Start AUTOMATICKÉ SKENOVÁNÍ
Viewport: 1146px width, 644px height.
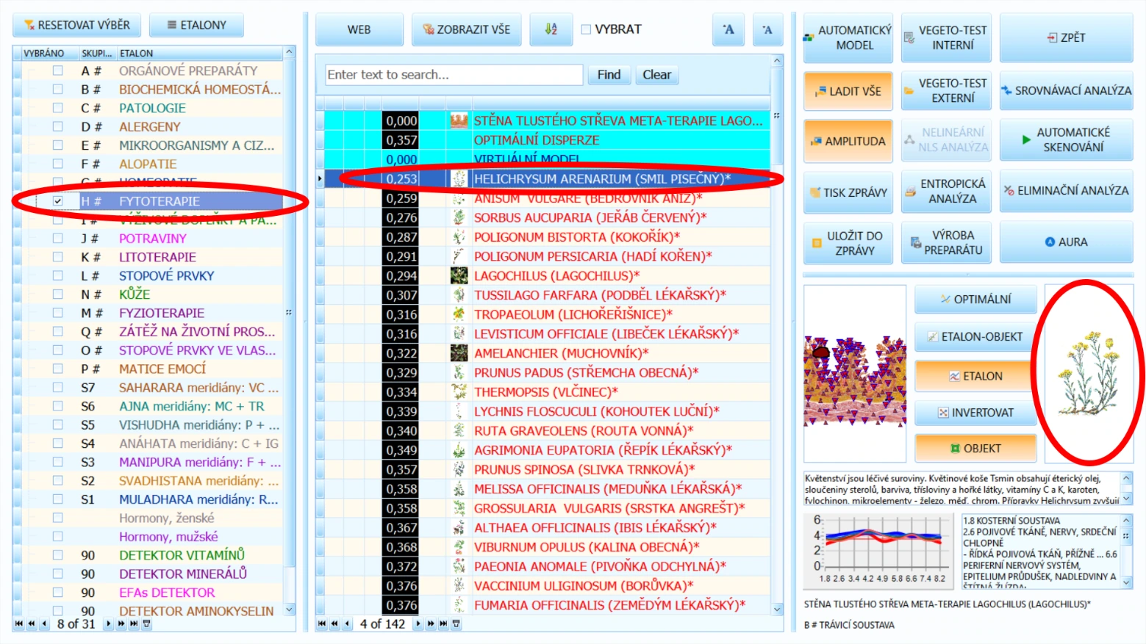[x=1067, y=140]
